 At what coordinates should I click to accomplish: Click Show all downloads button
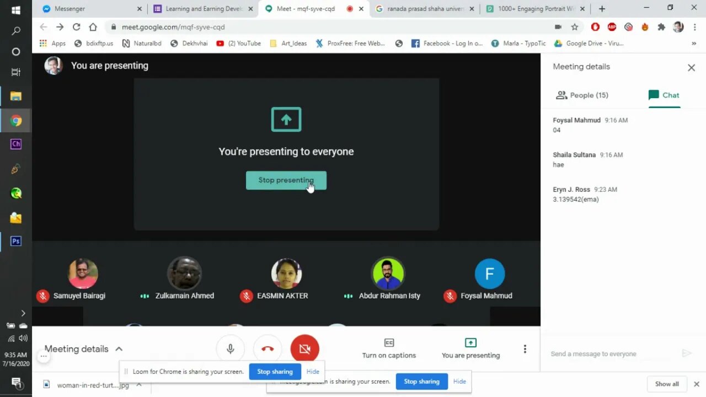point(667,384)
